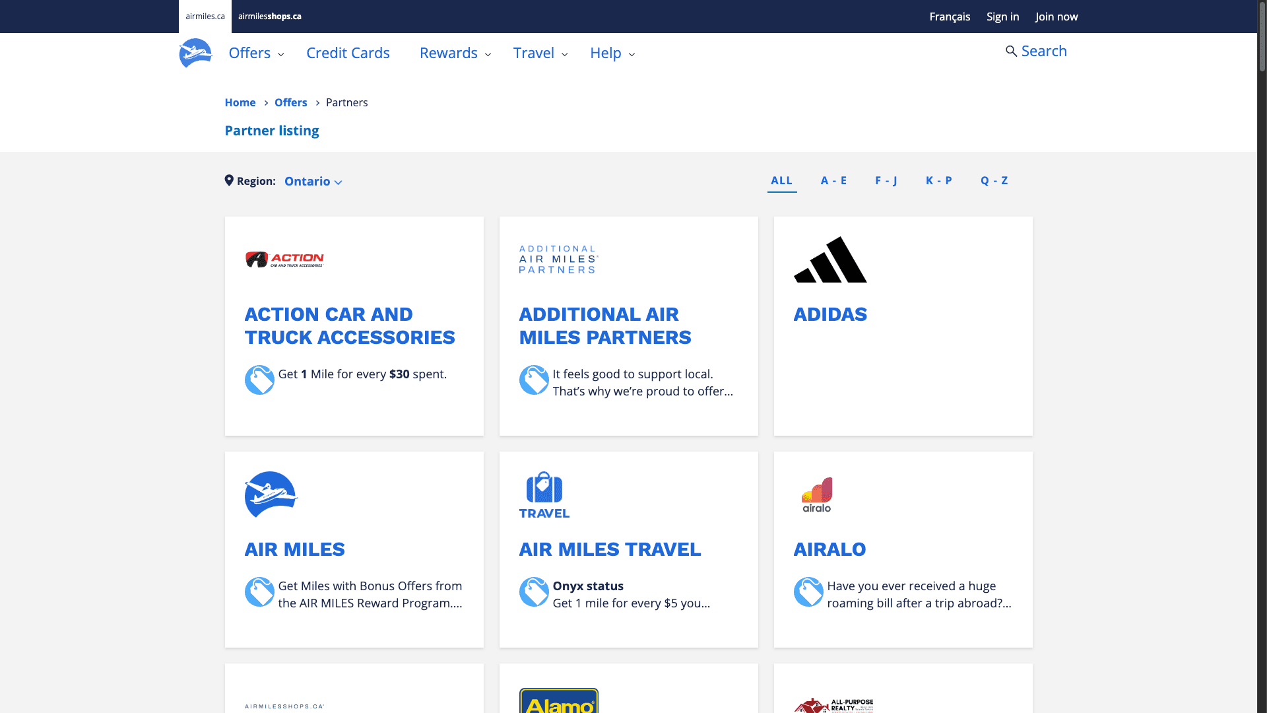Filter partners by K - P
Viewport: 1267px width, 713px height.
[939, 180]
